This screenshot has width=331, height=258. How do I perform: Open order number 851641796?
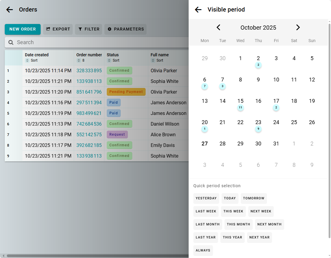click(89, 92)
